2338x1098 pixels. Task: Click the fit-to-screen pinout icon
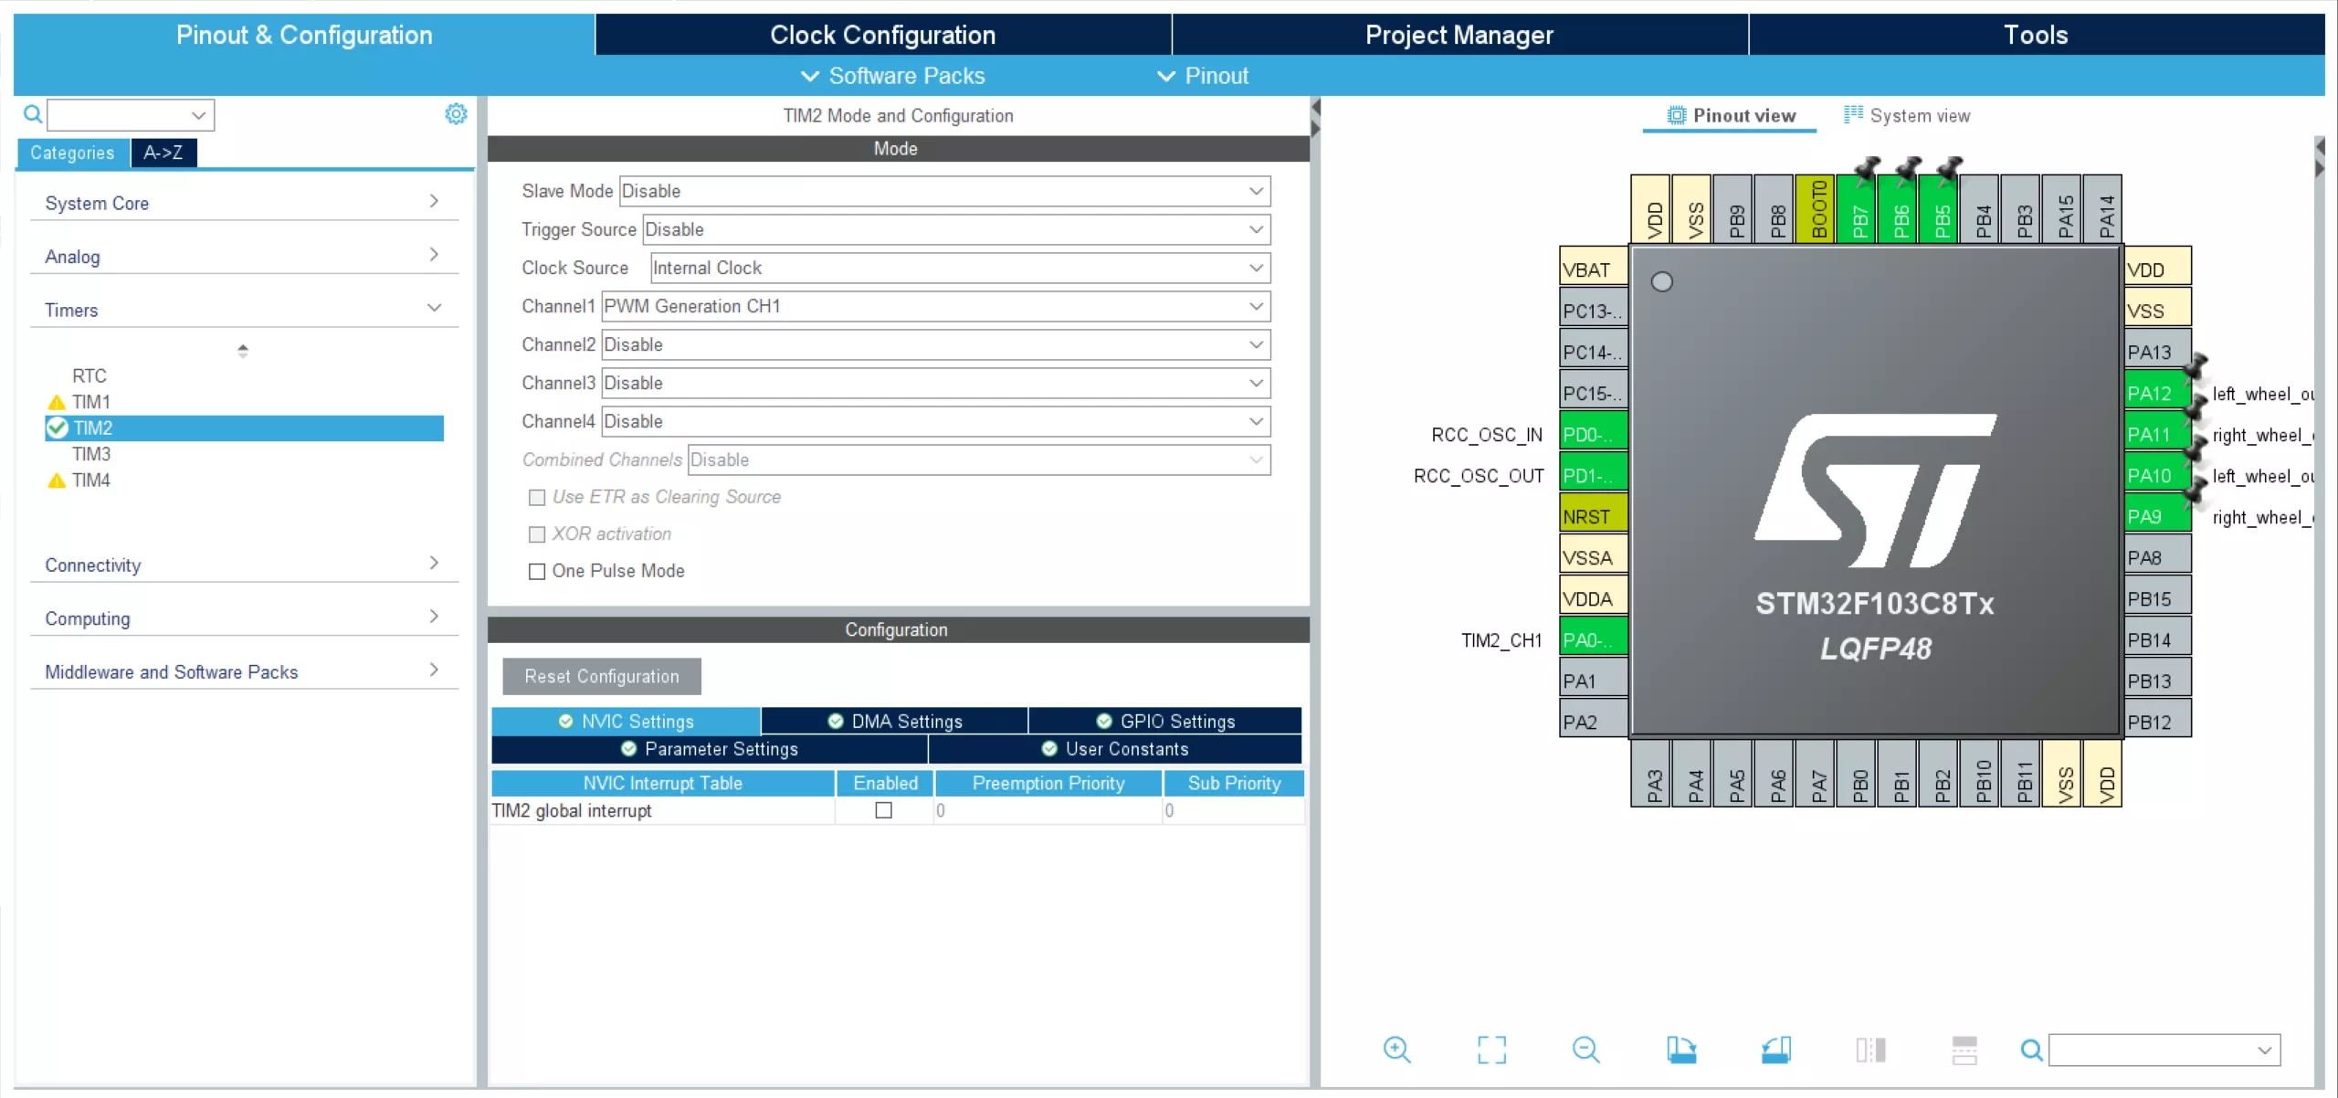[x=1491, y=1050]
